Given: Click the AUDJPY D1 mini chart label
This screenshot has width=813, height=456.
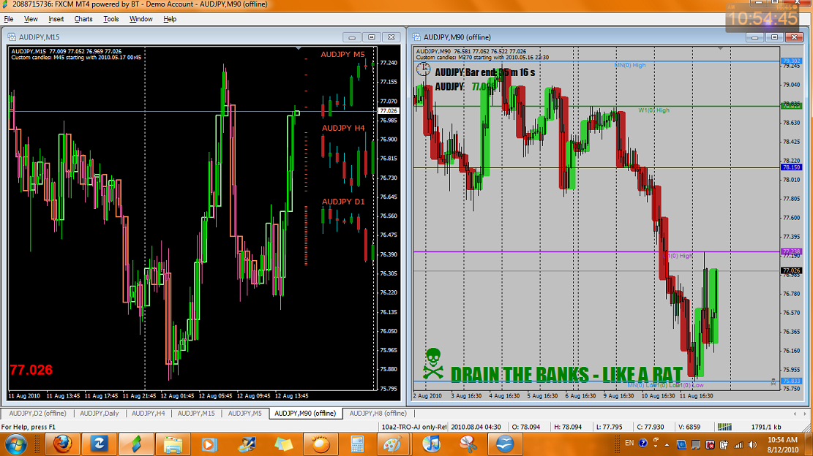Looking at the screenshot, I should [x=342, y=202].
